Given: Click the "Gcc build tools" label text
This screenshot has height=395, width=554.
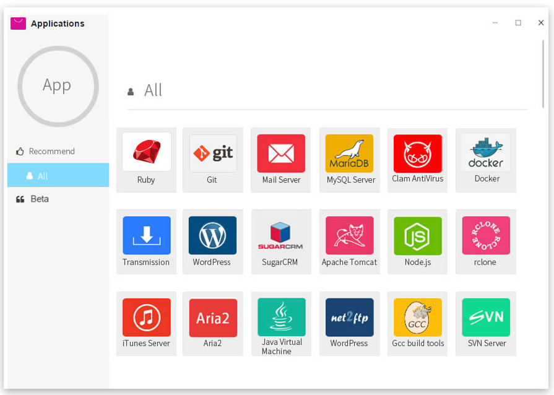Looking at the screenshot, I should 418,343.
